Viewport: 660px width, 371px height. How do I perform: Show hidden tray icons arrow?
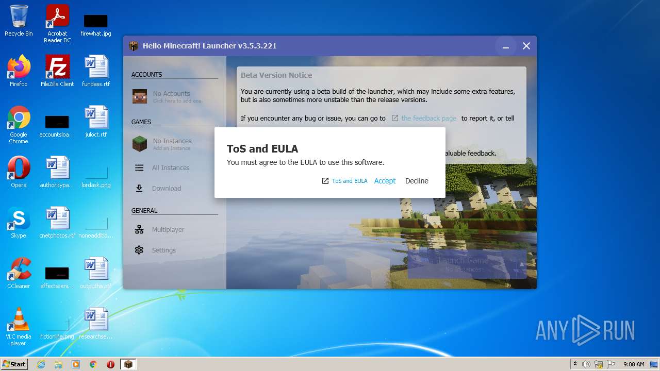point(575,364)
